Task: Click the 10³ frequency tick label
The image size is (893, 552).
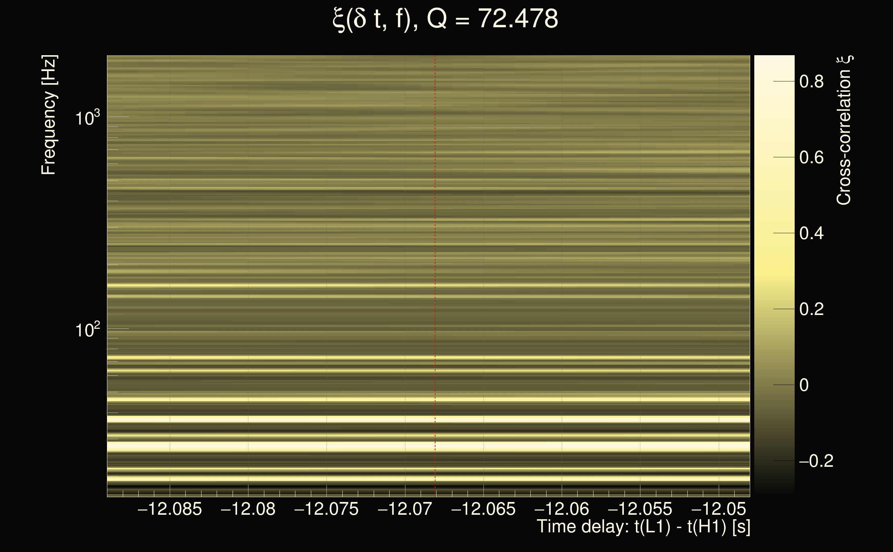Action: click(87, 118)
